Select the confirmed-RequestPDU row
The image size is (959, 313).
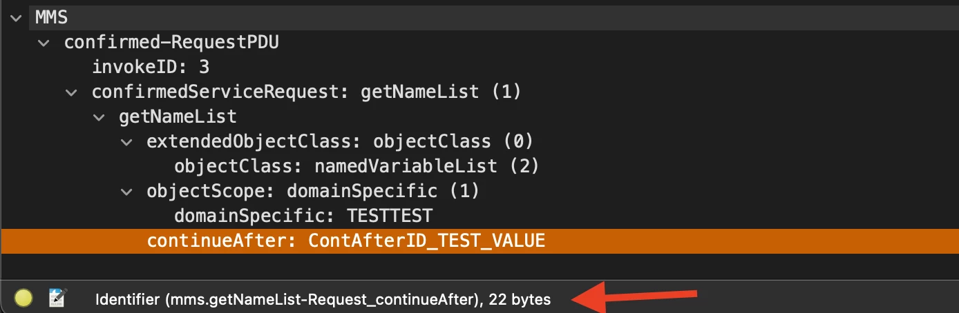(171, 42)
